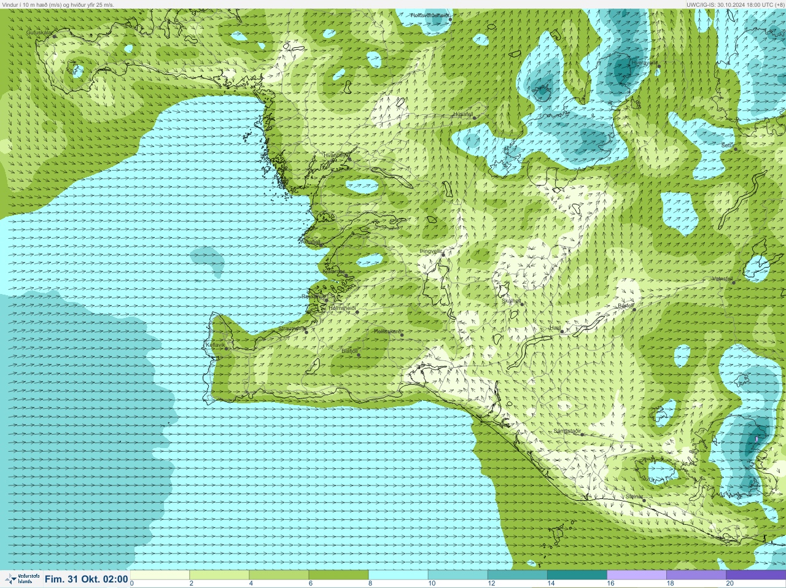The width and height of the screenshot is (786, 588).
Task: Select the 14–16 m/s dark teal legend swatch
Action: click(x=577, y=574)
